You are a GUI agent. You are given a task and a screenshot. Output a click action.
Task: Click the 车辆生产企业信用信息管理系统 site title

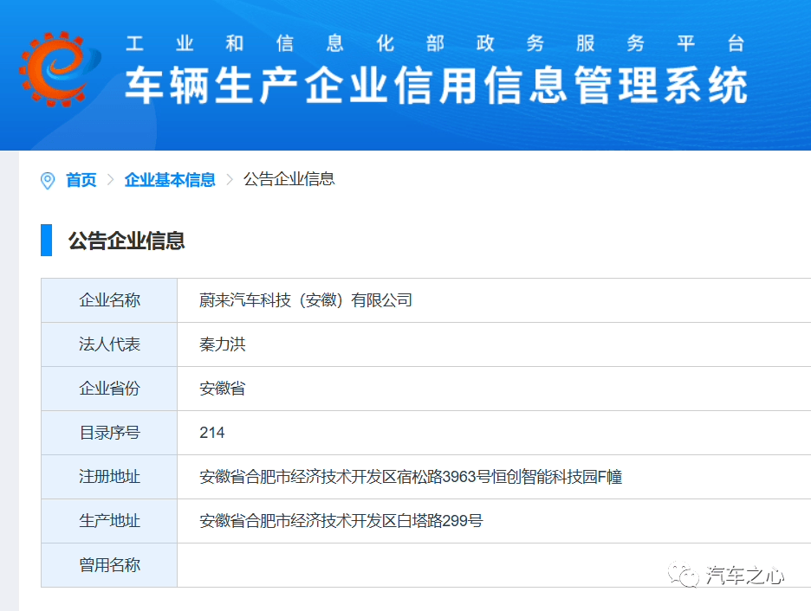click(437, 85)
